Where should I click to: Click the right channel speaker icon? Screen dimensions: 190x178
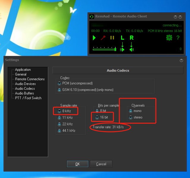click(x=132, y=49)
